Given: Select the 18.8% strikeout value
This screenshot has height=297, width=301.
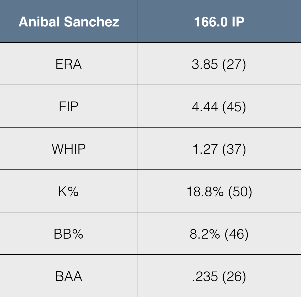Looking at the screenshot, I should (x=205, y=192).
